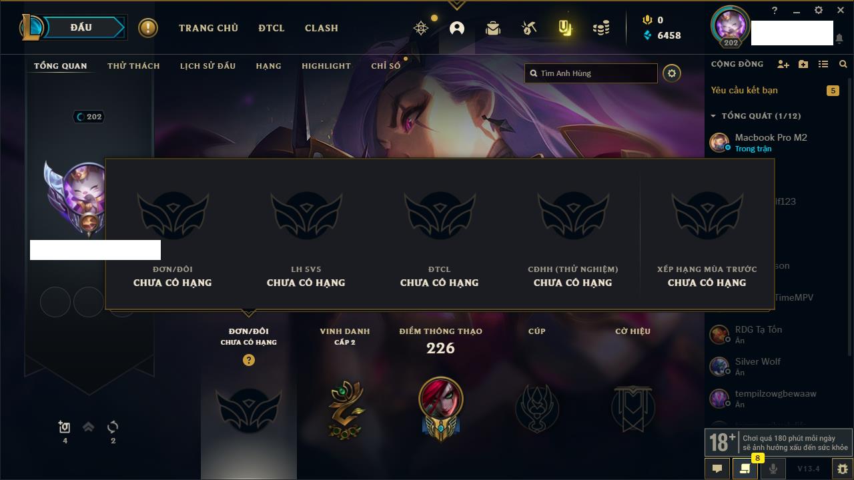
Task: Open profile settings gear next to search
Action: pyautogui.click(x=672, y=73)
